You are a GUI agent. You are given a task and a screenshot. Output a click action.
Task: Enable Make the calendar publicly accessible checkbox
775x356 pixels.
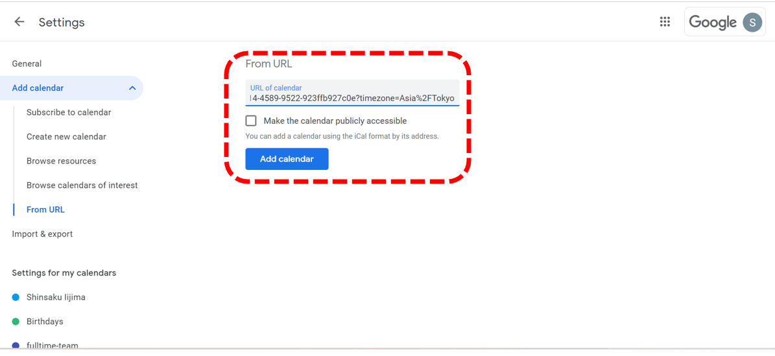(251, 121)
